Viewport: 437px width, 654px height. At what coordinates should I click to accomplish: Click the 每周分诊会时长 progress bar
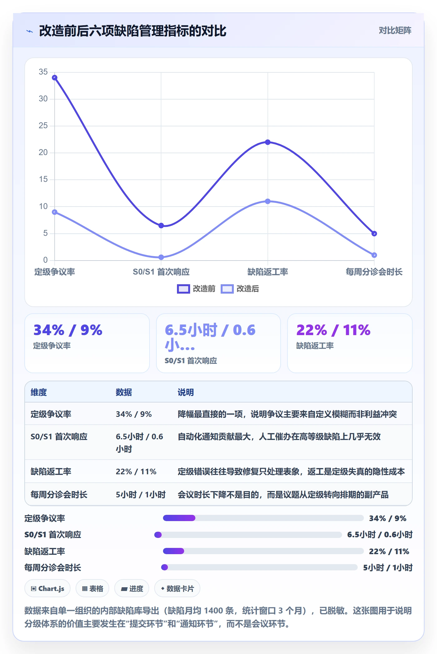tap(259, 567)
